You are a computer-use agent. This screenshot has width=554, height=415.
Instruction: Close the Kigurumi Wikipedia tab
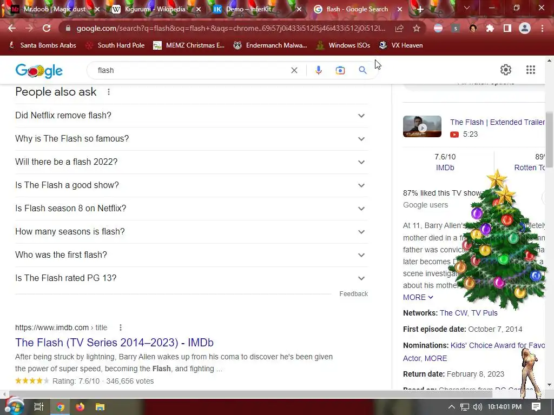point(199,10)
